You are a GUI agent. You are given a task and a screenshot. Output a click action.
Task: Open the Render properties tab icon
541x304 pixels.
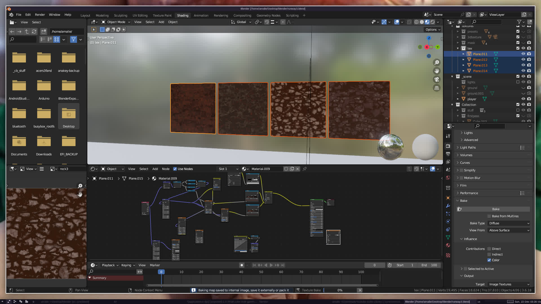coord(448,146)
